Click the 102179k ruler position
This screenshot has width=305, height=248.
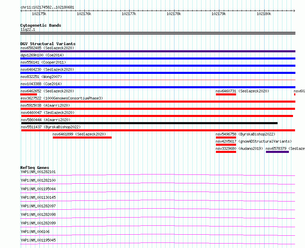click(x=219, y=14)
